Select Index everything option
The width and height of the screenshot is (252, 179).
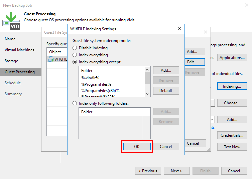pos(75,55)
